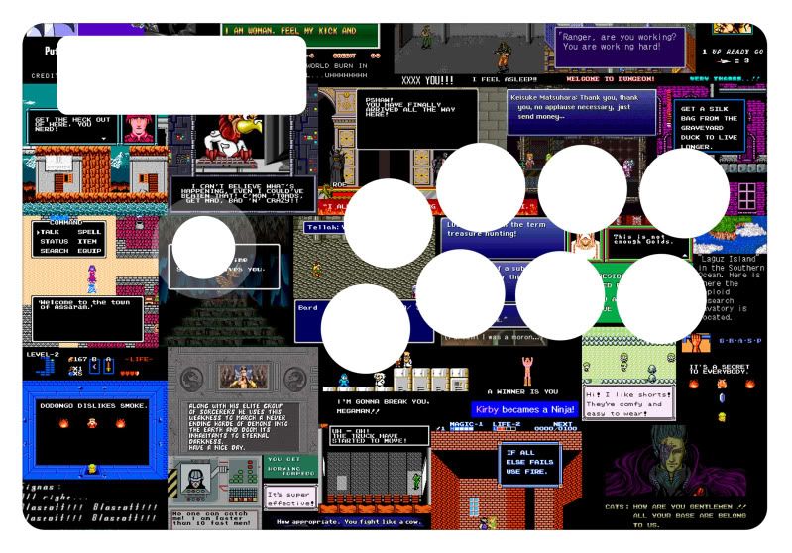Click Link sprite at Dodongo room doorway
Viewport: 792px width, 553px height.
[x=92, y=469]
